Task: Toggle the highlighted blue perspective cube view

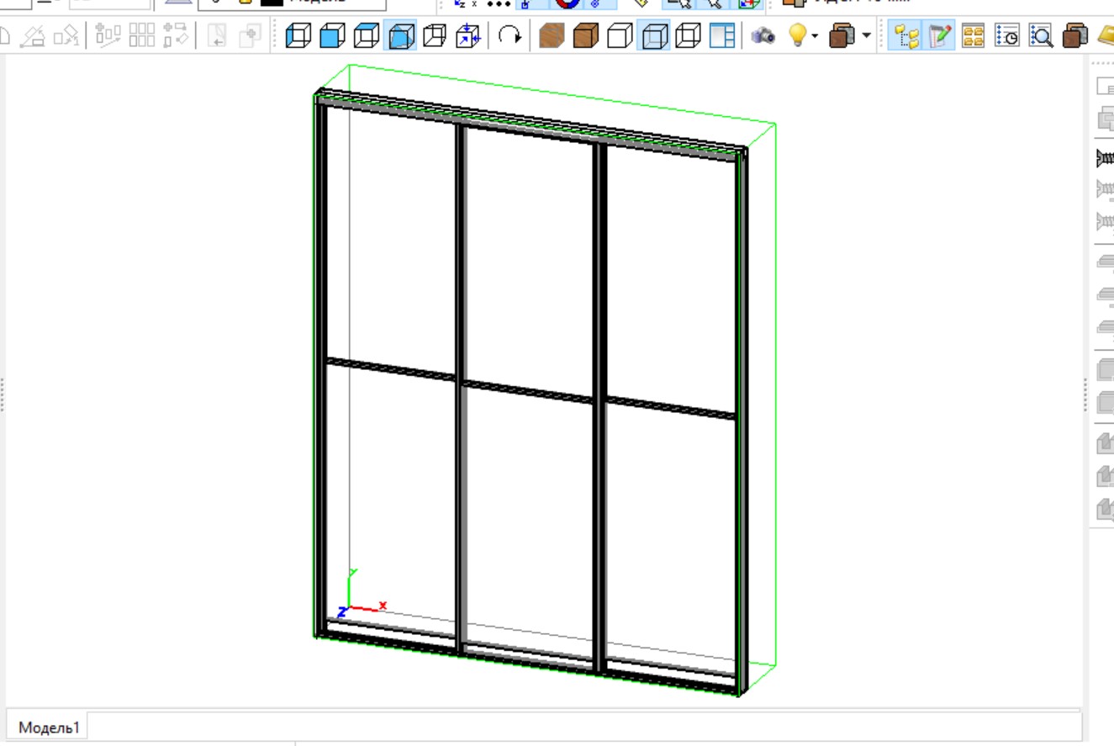Action: (400, 36)
